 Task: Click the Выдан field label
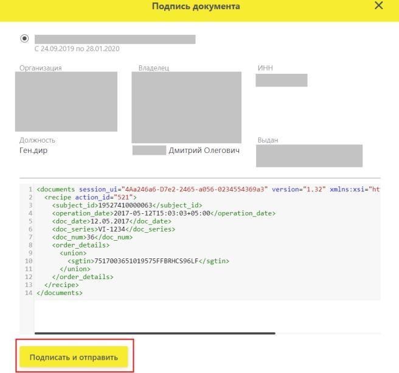point(268,140)
